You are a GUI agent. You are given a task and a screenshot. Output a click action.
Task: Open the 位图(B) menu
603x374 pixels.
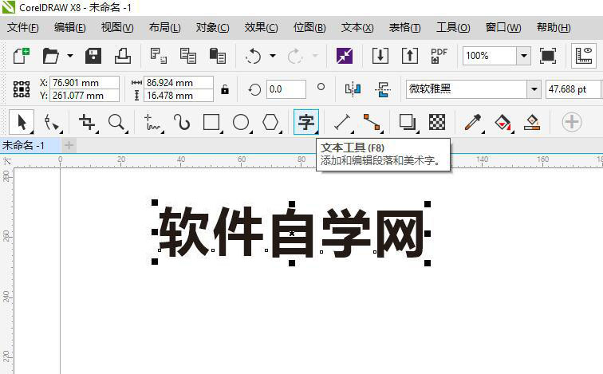[309, 28]
